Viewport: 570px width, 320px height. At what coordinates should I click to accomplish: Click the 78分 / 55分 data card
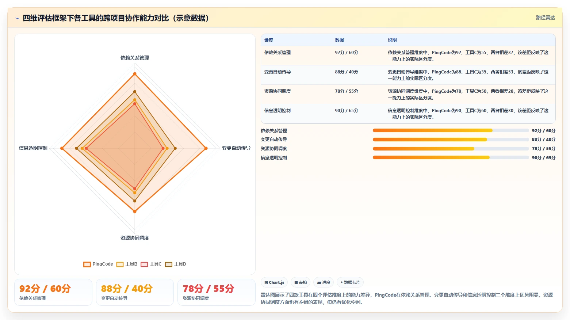(x=216, y=292)
